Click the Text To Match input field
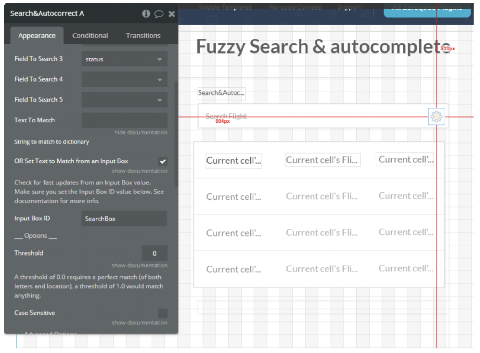Screen dimensions: 480x353 tap(124, 120)
